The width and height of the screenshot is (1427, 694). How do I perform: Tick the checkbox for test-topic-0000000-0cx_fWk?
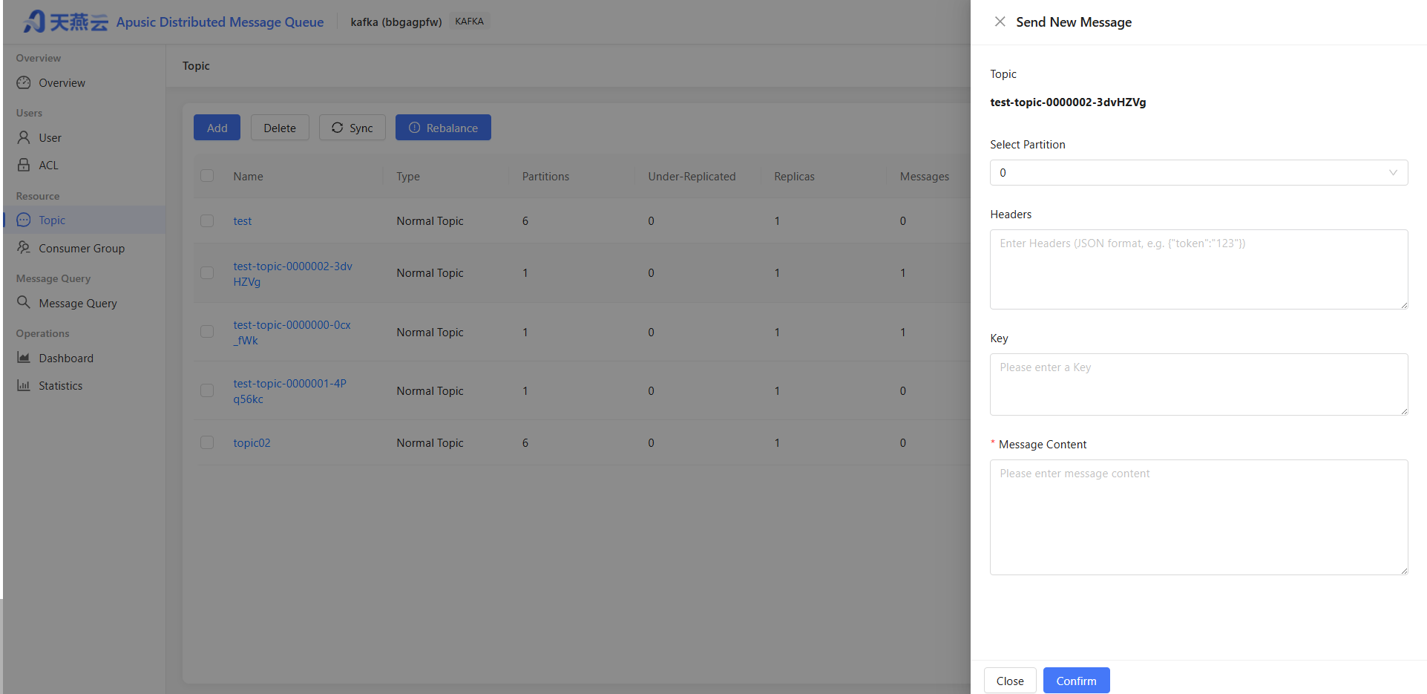(207, 332)
